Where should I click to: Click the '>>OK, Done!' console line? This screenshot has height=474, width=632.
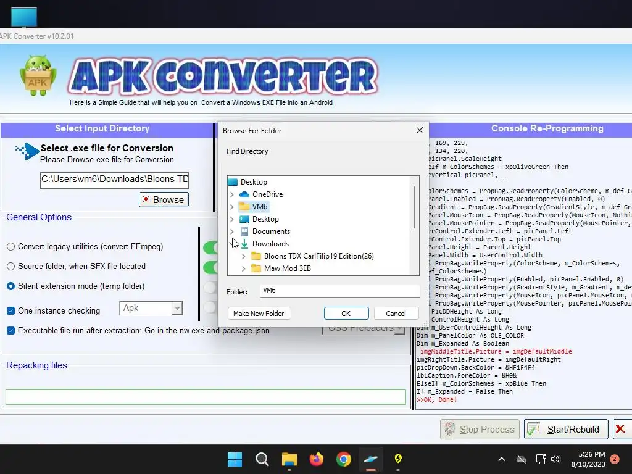tap(436, 400)
